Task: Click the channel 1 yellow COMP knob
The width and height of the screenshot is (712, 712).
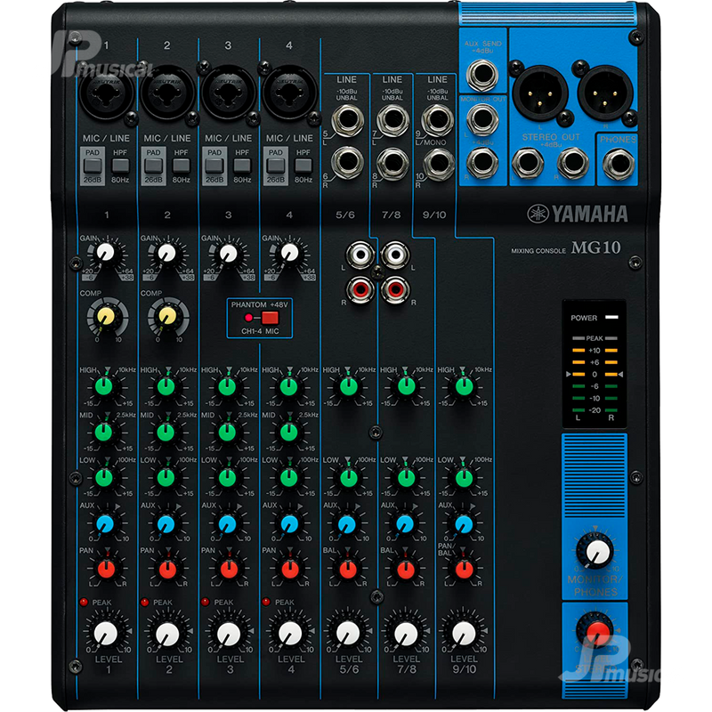Action: [106, 316]
